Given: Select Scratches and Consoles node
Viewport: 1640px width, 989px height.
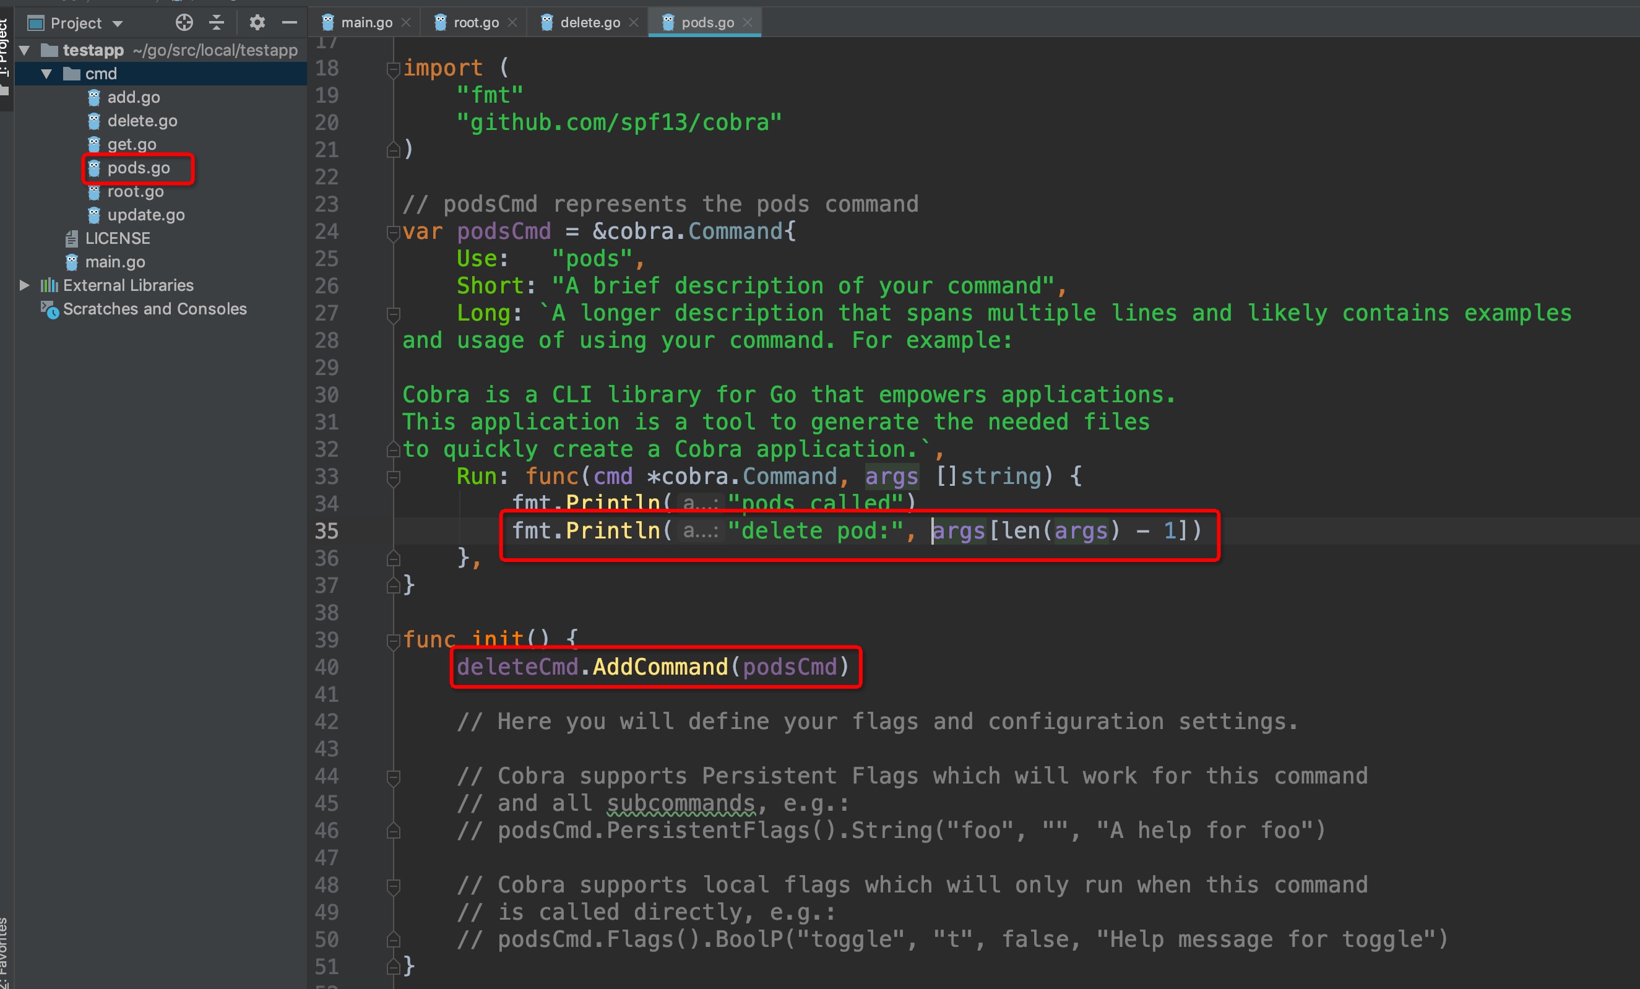Looking at the screenshot, I should [x=155, y=309].
